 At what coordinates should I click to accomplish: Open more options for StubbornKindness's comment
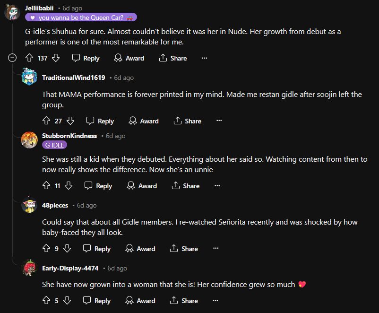point(217,186)
